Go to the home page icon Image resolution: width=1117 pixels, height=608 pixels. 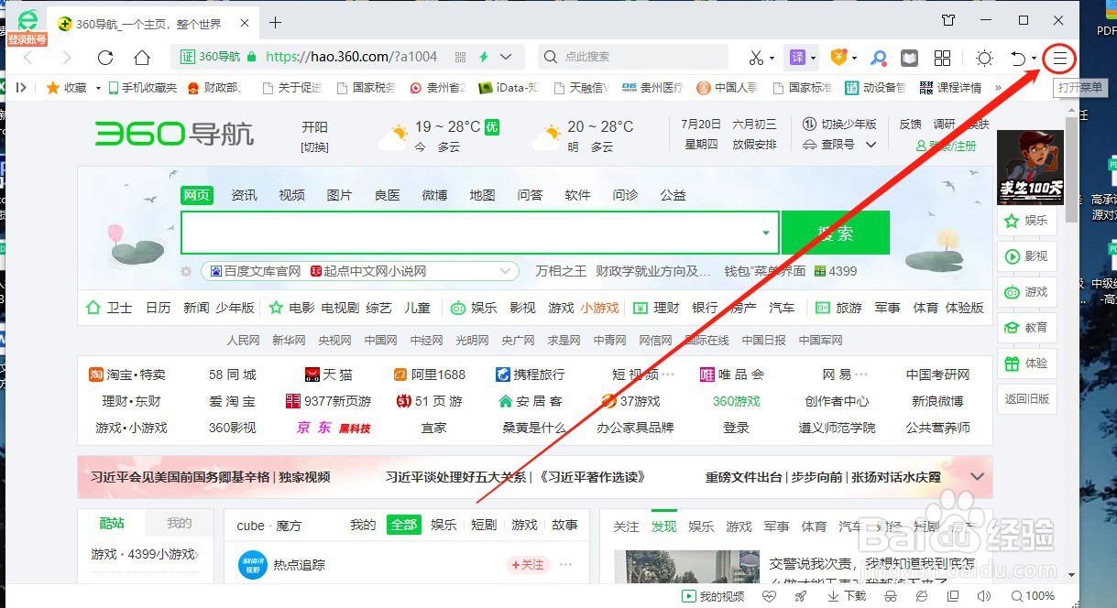tap(142, 58)
